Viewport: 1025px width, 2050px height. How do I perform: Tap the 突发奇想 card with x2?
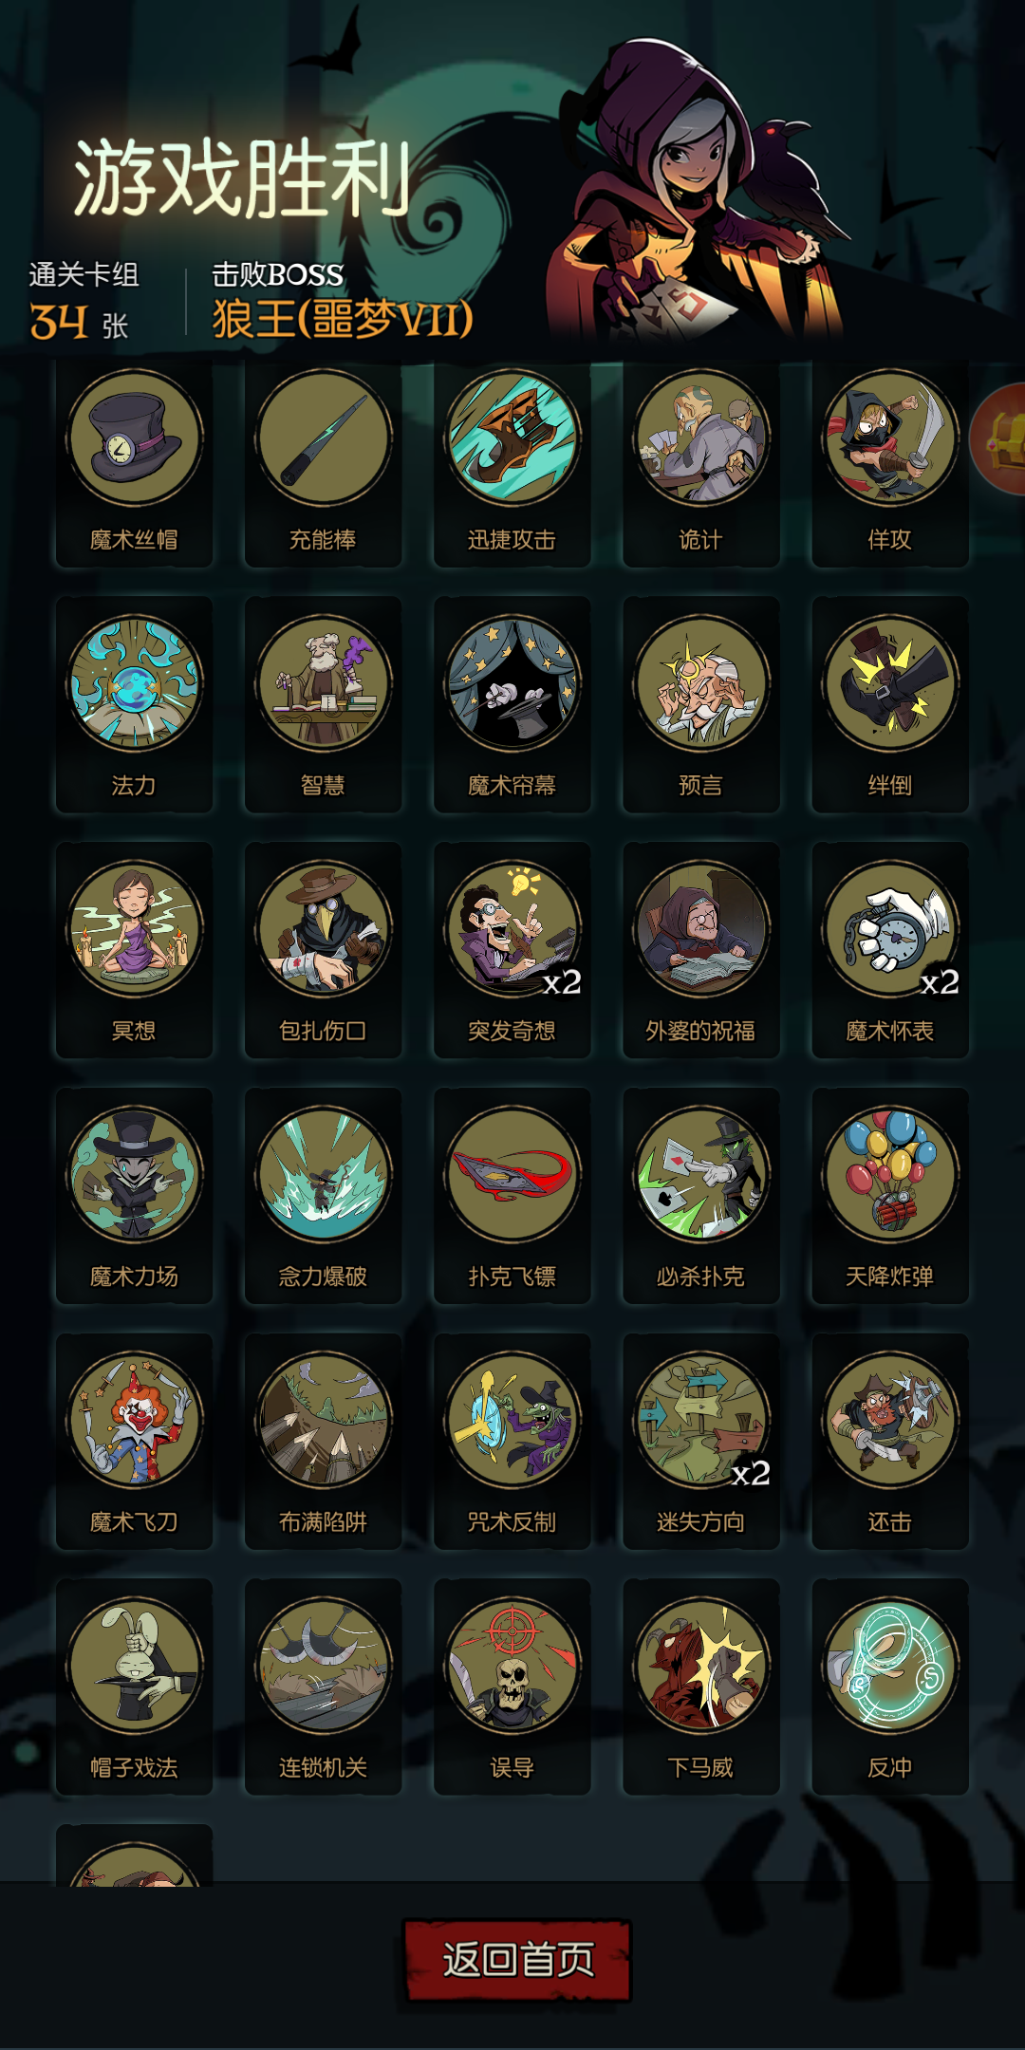[512, 950]
